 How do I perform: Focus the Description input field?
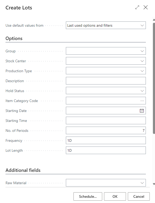[x=106, y=81]
